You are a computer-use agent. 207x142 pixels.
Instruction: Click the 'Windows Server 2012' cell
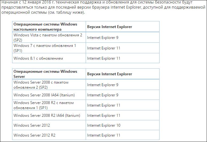[x=32, y=125]
